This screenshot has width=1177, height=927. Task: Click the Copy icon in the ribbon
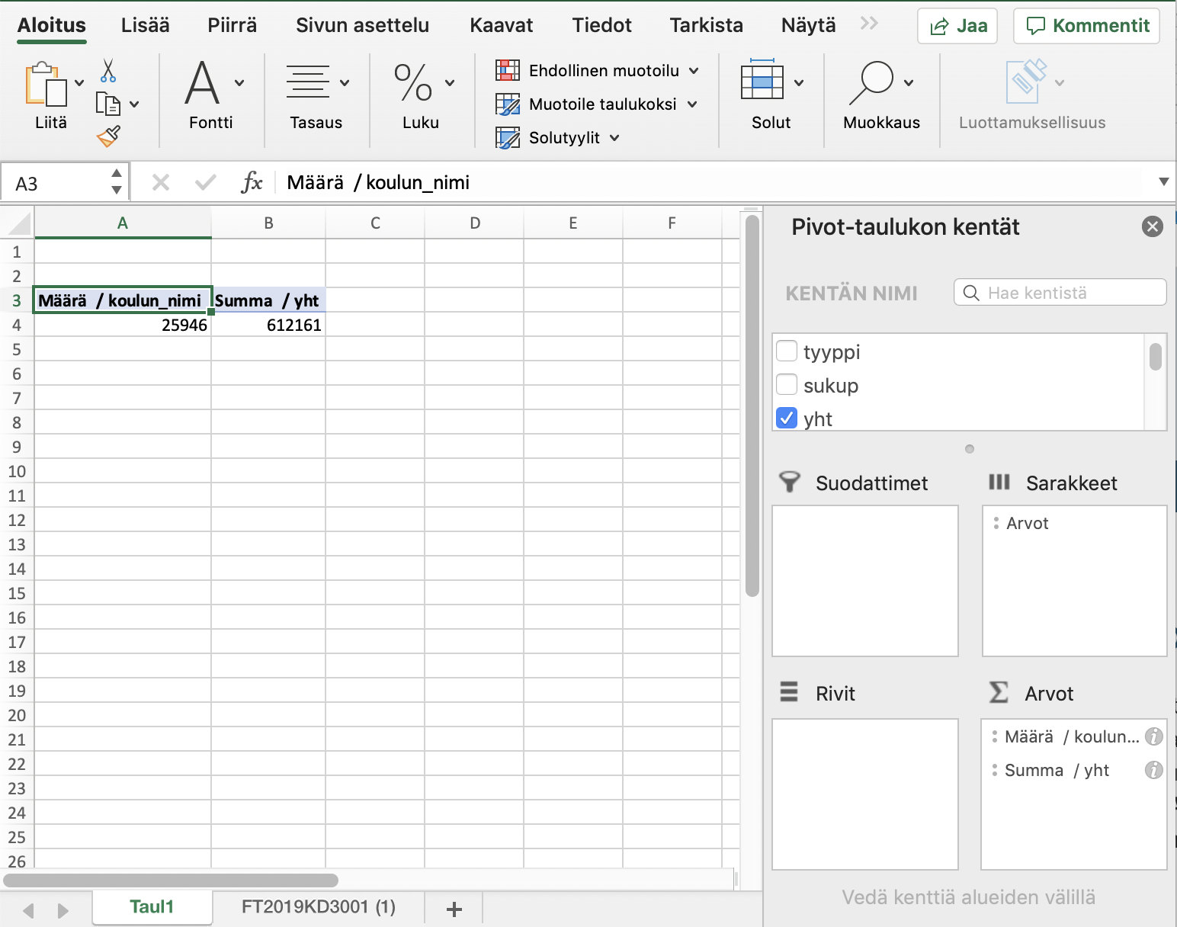point(107,104)
